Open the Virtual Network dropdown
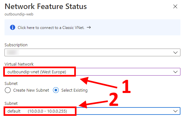Viewport: 184px width, 129px height. click(x=92, y=72)
